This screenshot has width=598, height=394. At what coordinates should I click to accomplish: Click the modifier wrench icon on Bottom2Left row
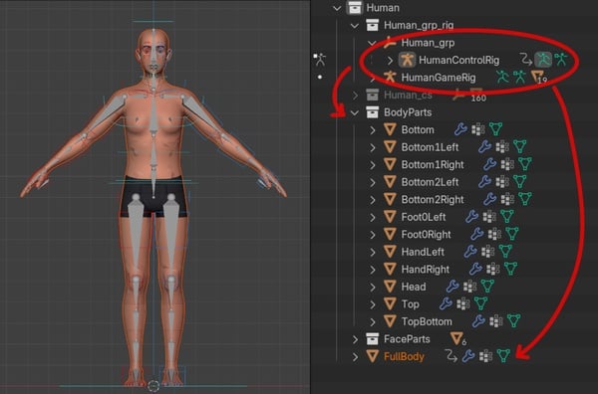pyautogui.click(x=484, y=182)
